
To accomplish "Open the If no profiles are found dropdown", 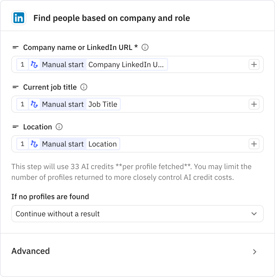I will [x=137, y=214].
